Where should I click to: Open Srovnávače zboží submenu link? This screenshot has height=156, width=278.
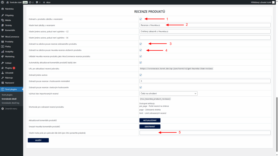(x=9, y=99)
